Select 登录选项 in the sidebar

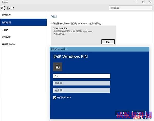23,22
